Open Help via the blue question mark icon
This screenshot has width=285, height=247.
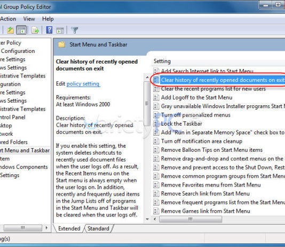coord(49,30)
